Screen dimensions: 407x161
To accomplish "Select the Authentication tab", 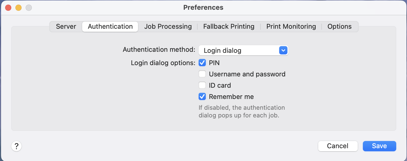I will pos(110,26).
